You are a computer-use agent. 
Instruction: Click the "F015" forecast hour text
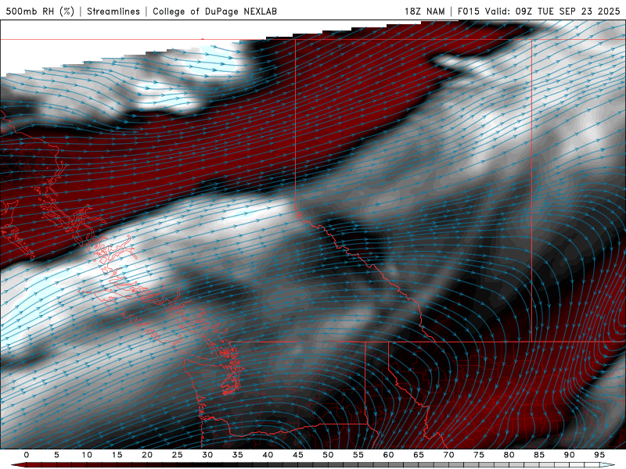click(x=468, y=11)
